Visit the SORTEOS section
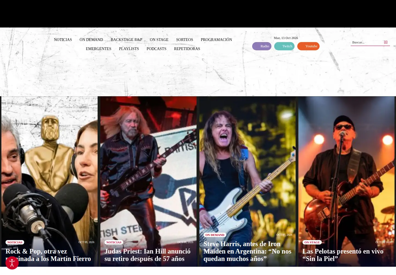The height and width of the screenshot is (275, 396). (x=185, y=40)
